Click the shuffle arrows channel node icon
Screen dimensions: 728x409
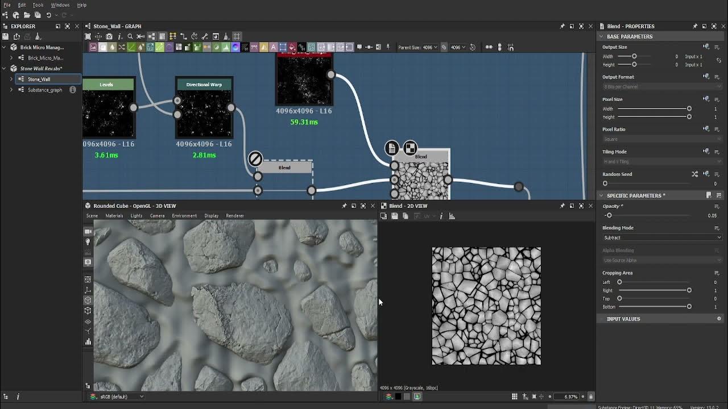[x=121, y=47]
